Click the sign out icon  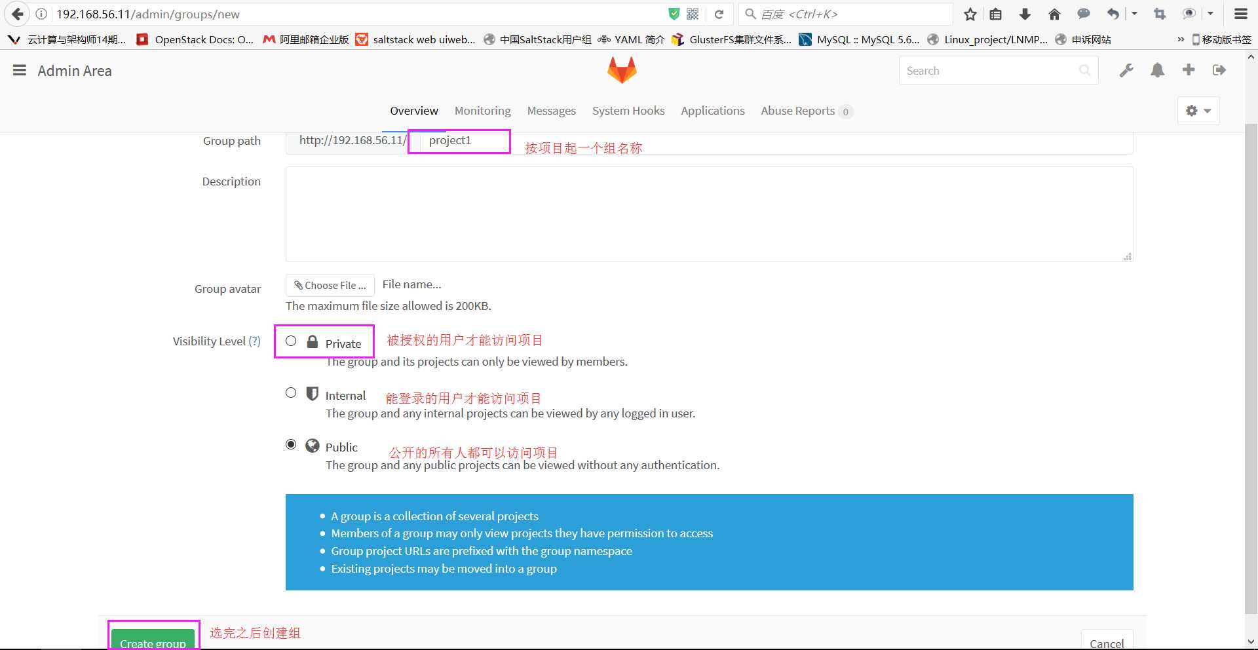coord(1219,70)
